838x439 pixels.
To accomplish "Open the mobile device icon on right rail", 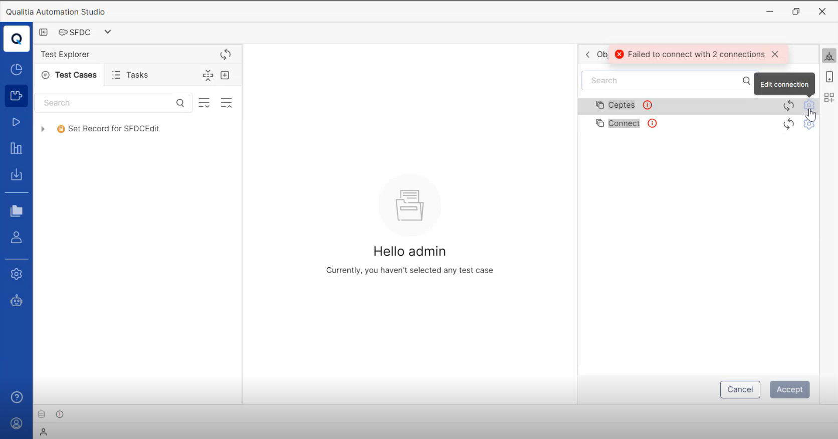I will [829, 77].
